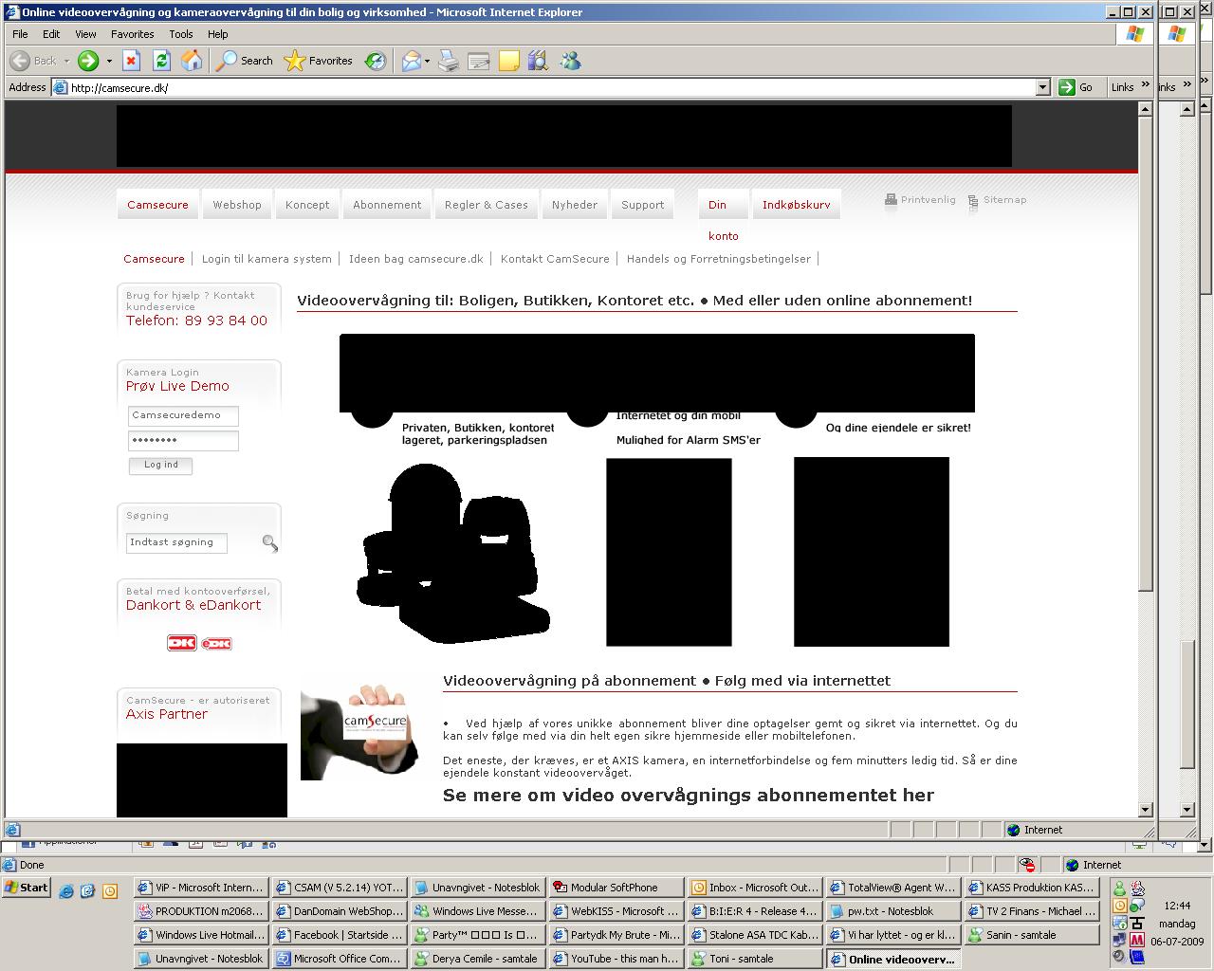Expand the address bar dropdown arrow
The image size is (1214, 971).
tap(1043, 87)
